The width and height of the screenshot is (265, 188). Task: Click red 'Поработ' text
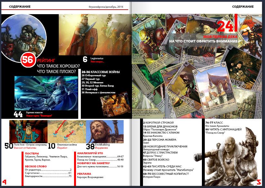click(62, 148)
